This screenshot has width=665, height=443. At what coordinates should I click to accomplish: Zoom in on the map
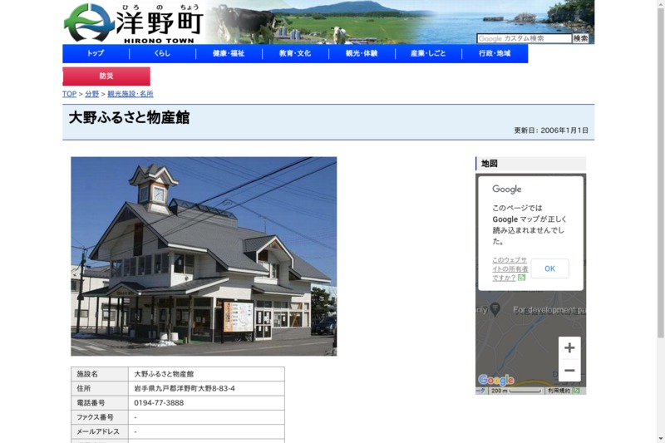(569, 348)
